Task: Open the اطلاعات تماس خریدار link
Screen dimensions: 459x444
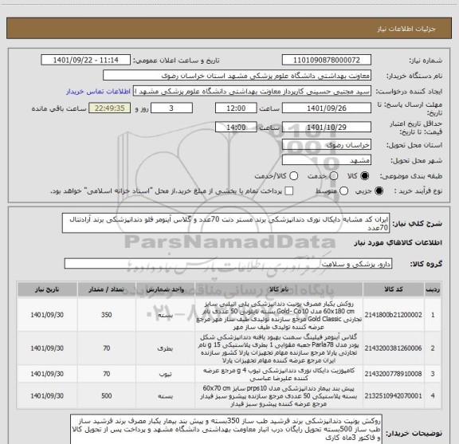Action: point(98,92)
